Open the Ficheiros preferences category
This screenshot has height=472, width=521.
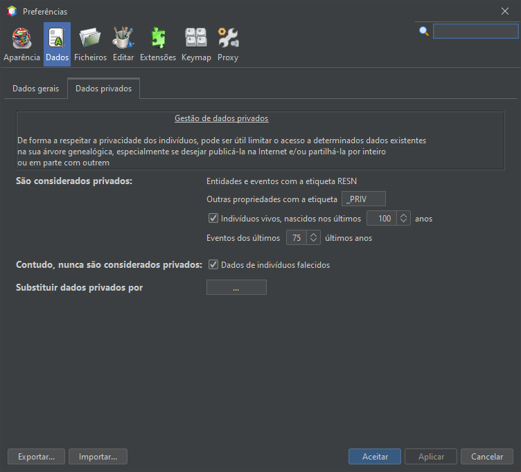[x=90, y=44]
